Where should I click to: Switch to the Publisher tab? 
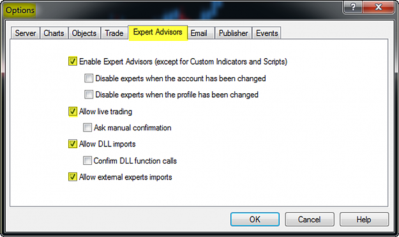click(x=234, y=33)
